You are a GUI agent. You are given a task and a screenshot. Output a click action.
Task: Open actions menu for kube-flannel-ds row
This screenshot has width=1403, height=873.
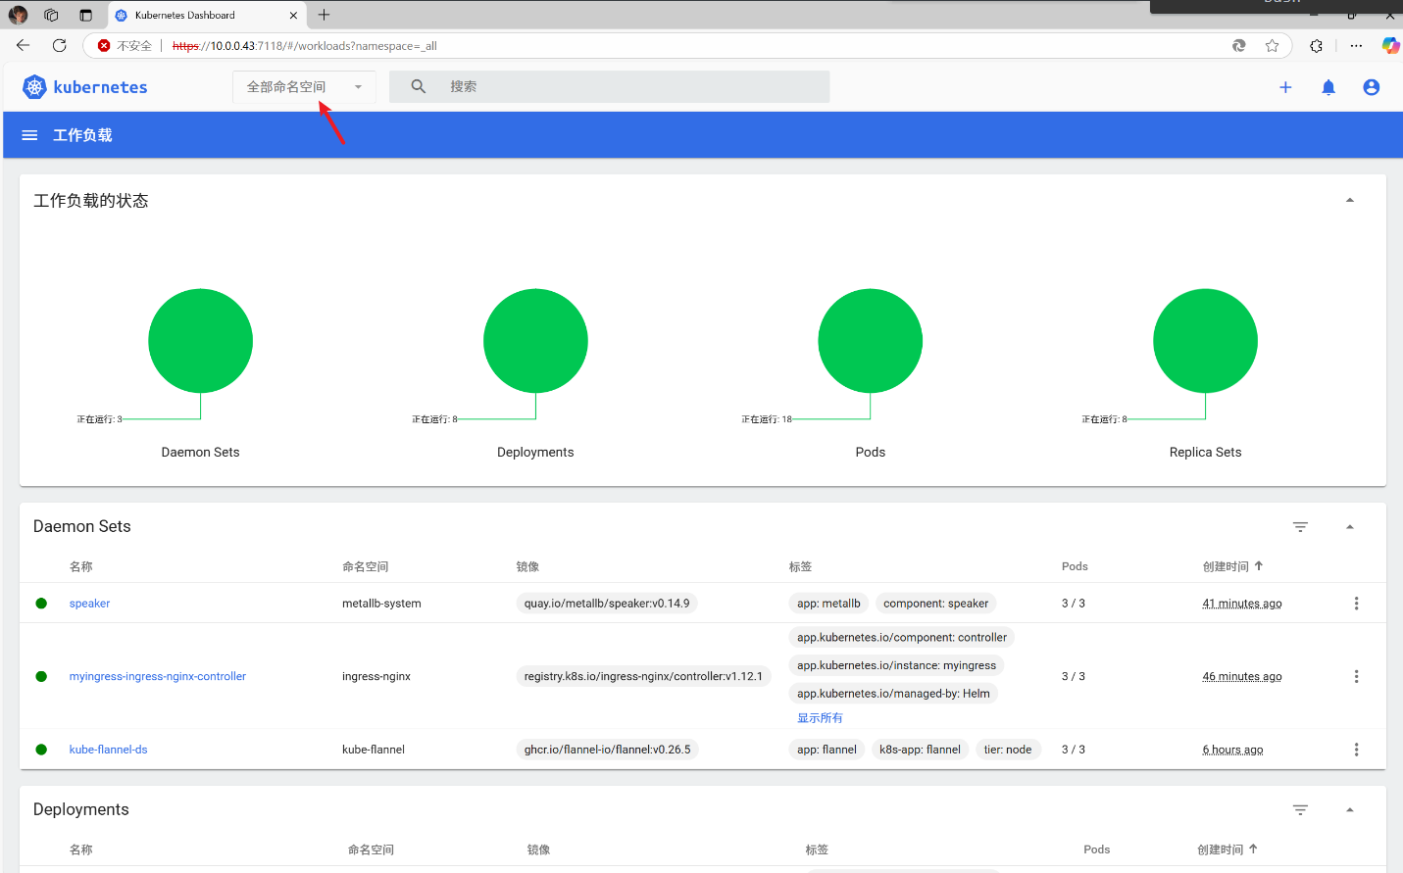[x=1356, y=750]
